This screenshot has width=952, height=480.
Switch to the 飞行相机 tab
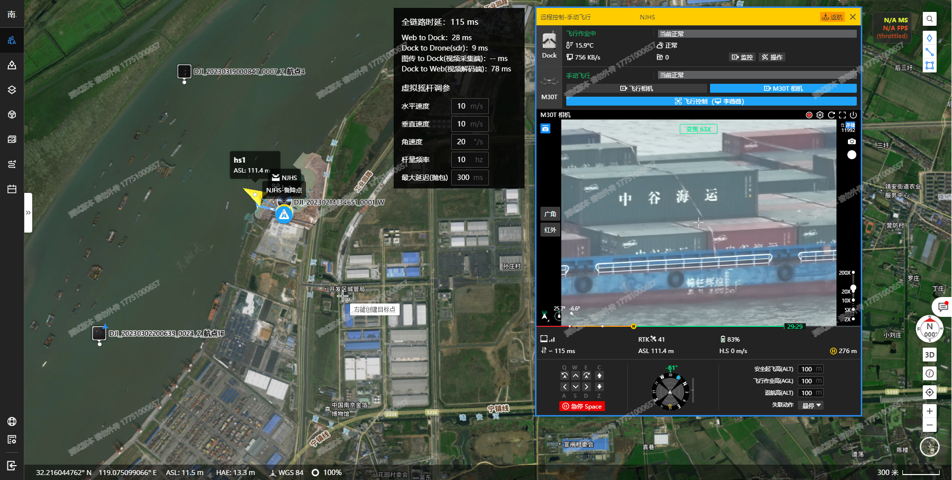(x=637, y=88)
